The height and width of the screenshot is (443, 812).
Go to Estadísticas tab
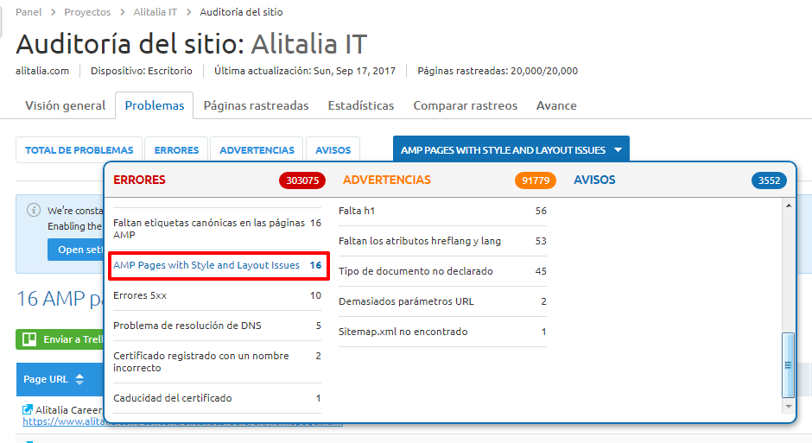tap(361, 105)
